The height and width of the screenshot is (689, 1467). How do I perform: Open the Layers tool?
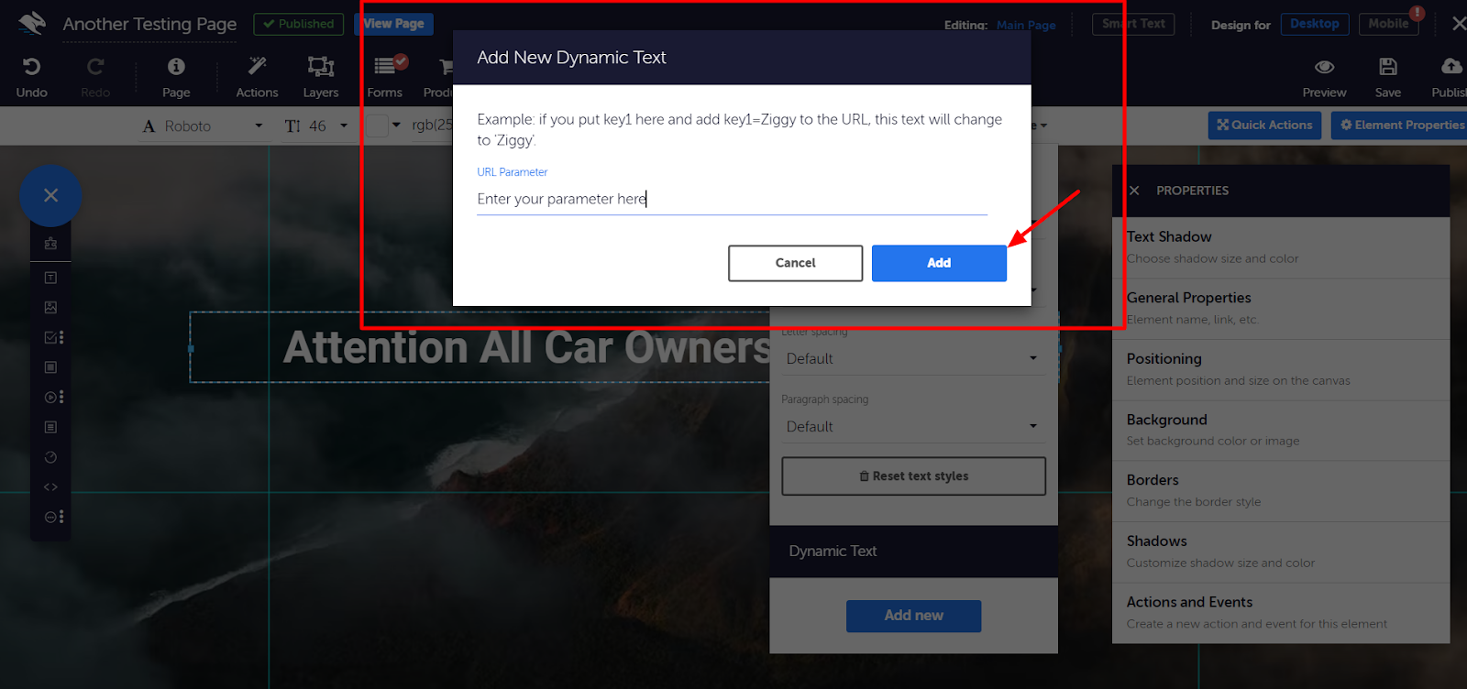(321, 67)
